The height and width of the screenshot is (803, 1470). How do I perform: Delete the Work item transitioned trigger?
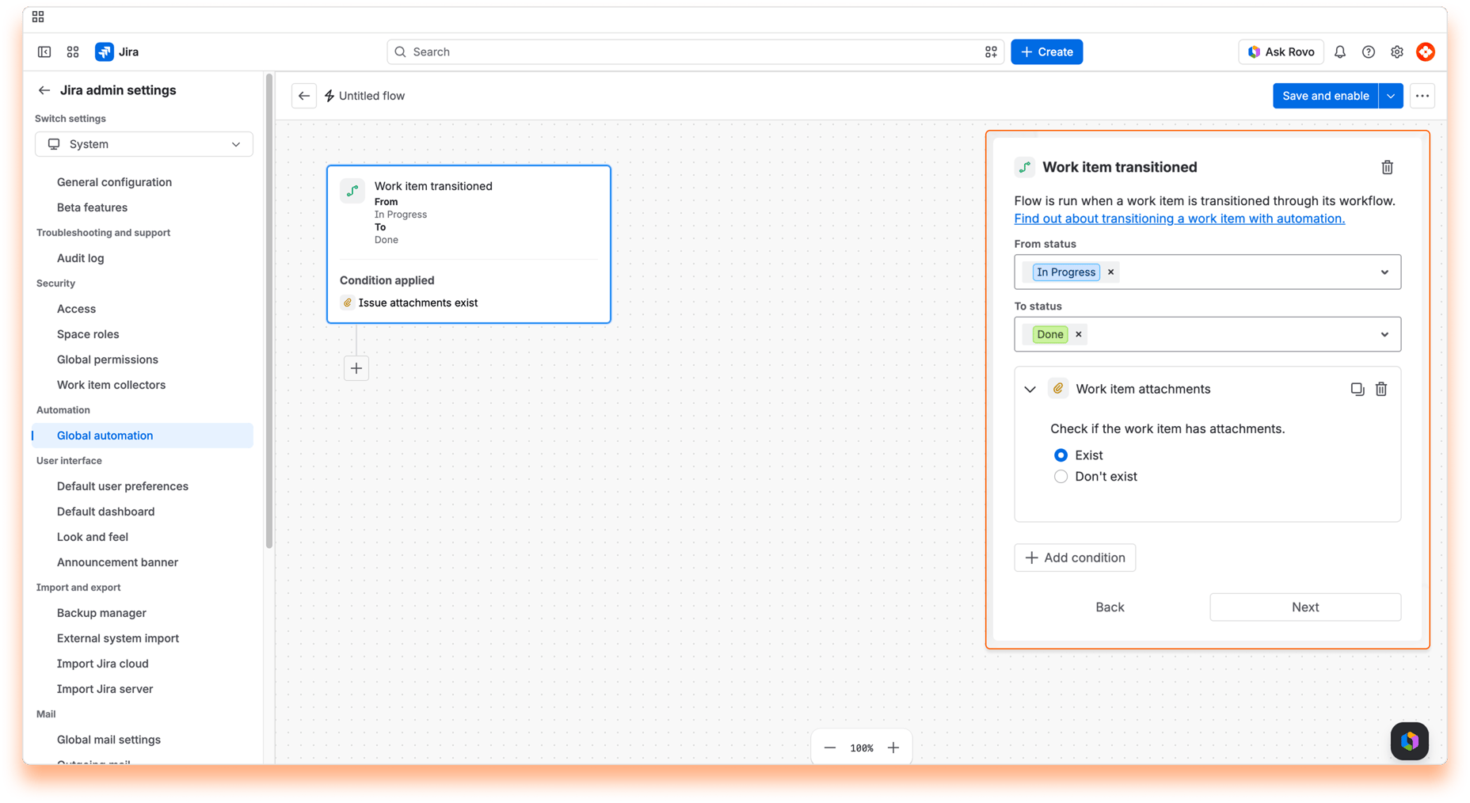coord(1388,167)
